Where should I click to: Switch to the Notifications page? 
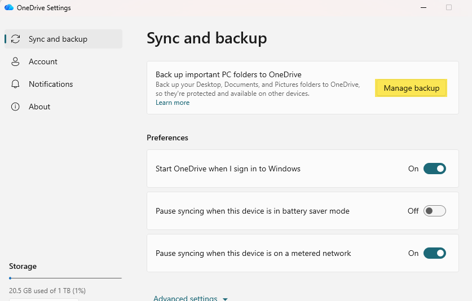(x=51, y=84)
